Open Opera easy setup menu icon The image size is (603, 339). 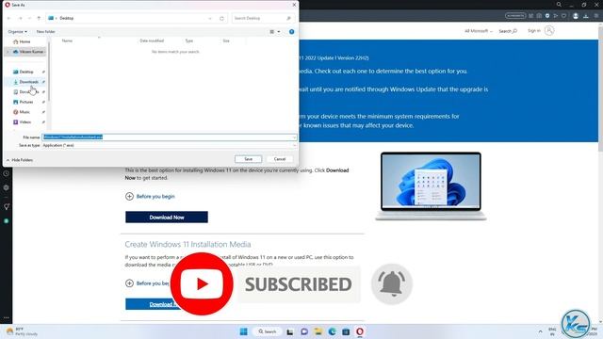596,16
